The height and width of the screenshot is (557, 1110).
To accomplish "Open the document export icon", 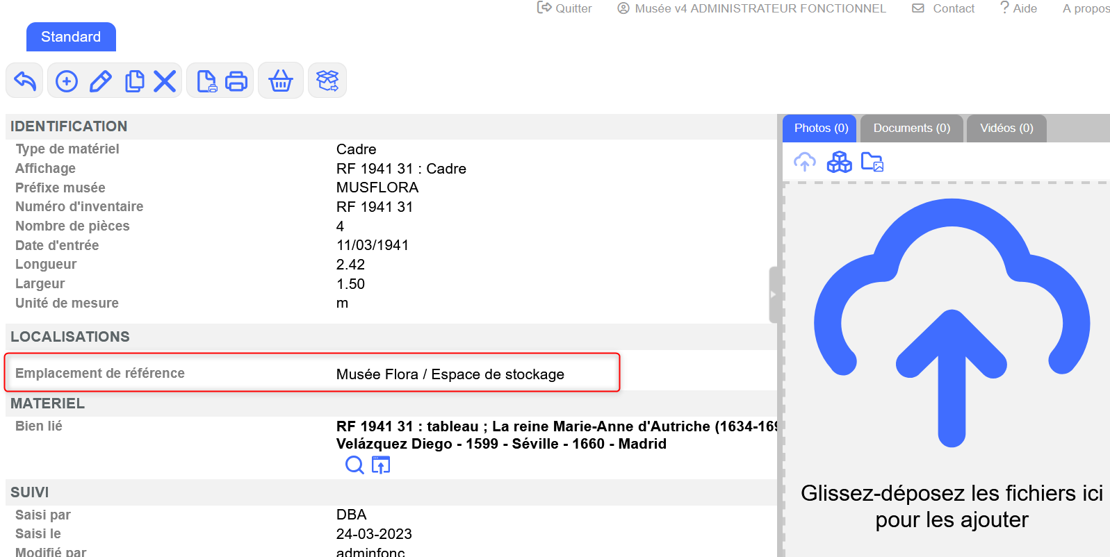I will pos(206,81).
